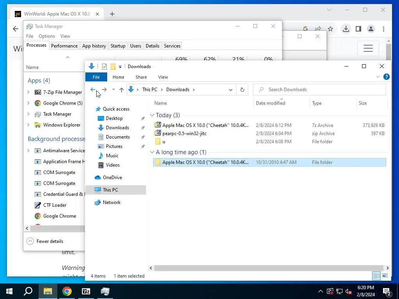This screenshot has width=399, height=299.
Task: Bookmark page with Chrome star icon
Action: pyautogui.click(x=330, y=29)
